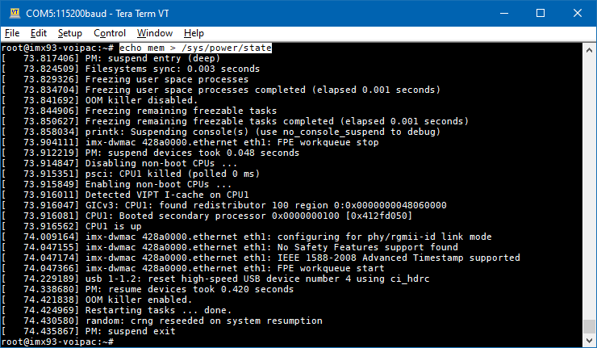The width and height of the screenshot is (597, 348).
Task: Click the bottom root@imx93-voipac prompt line
Action: 56,342
